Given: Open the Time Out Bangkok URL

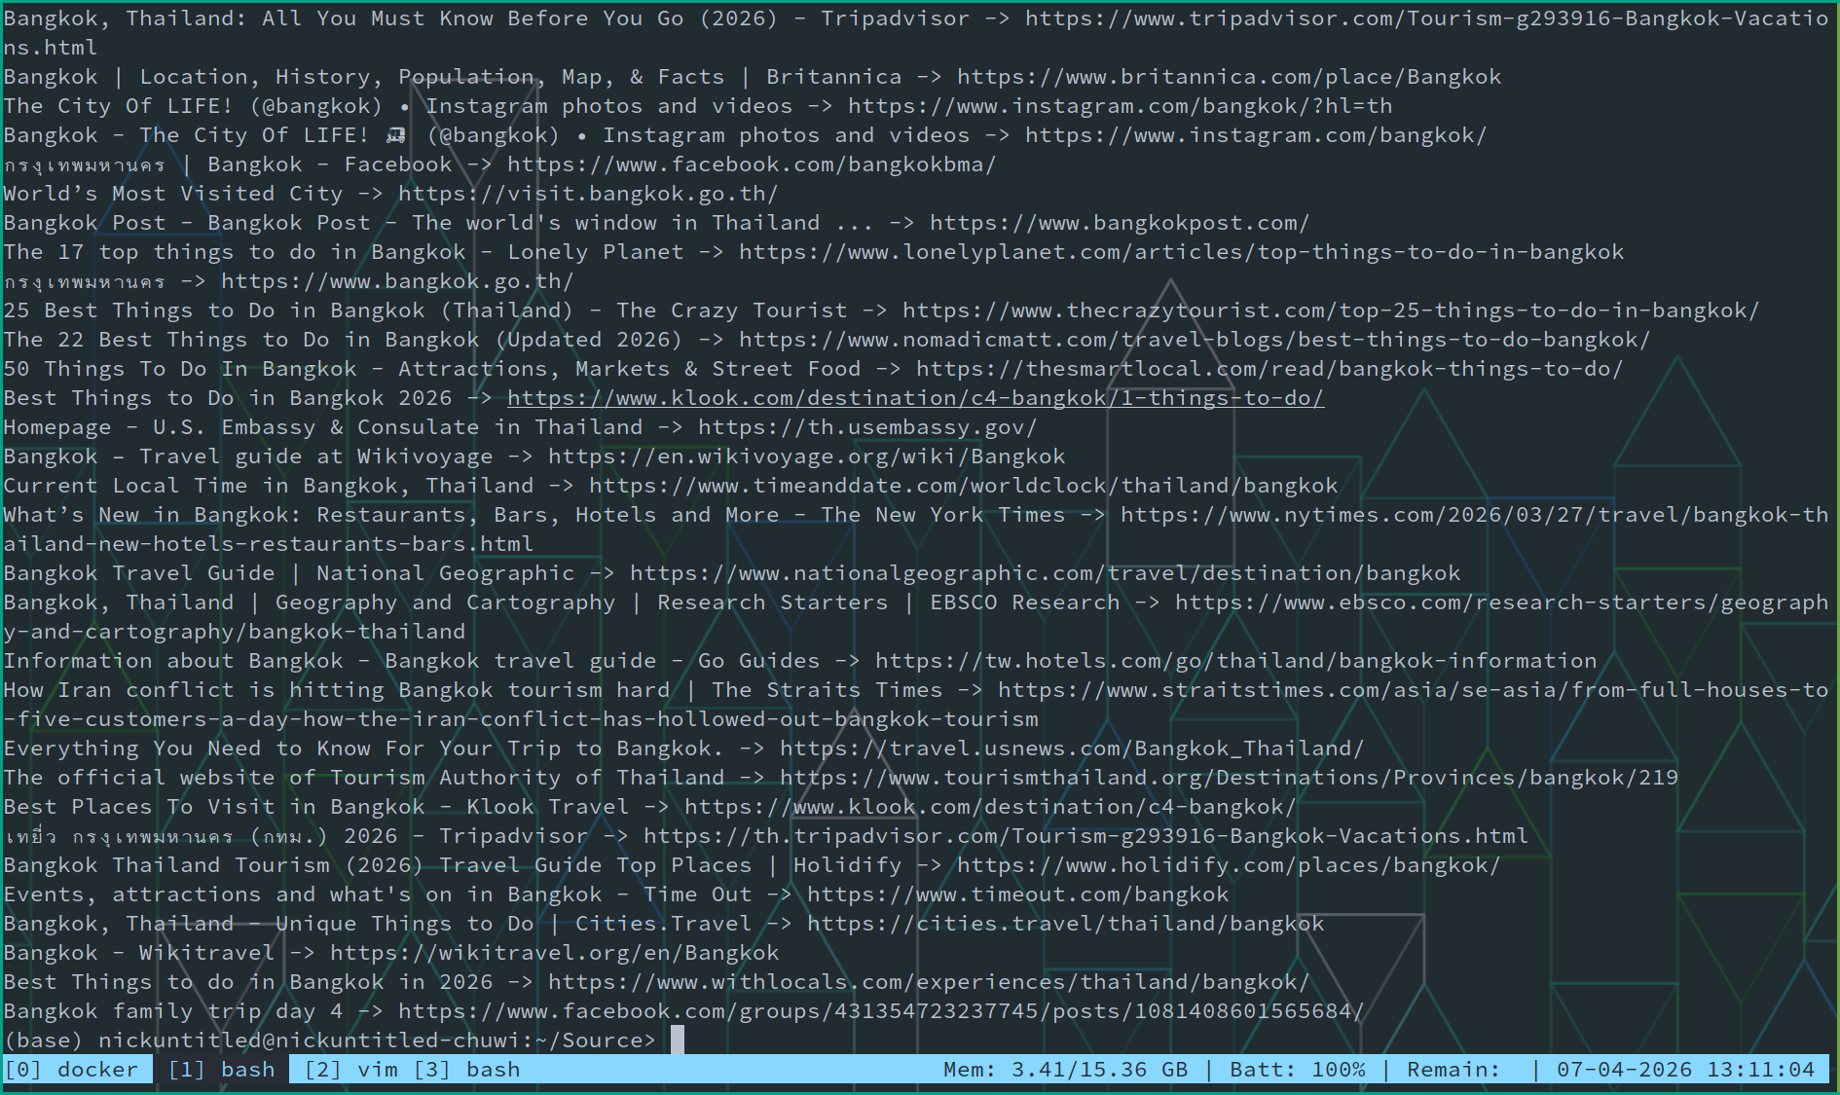Looking at the screenshot, I should [1017, 894].
